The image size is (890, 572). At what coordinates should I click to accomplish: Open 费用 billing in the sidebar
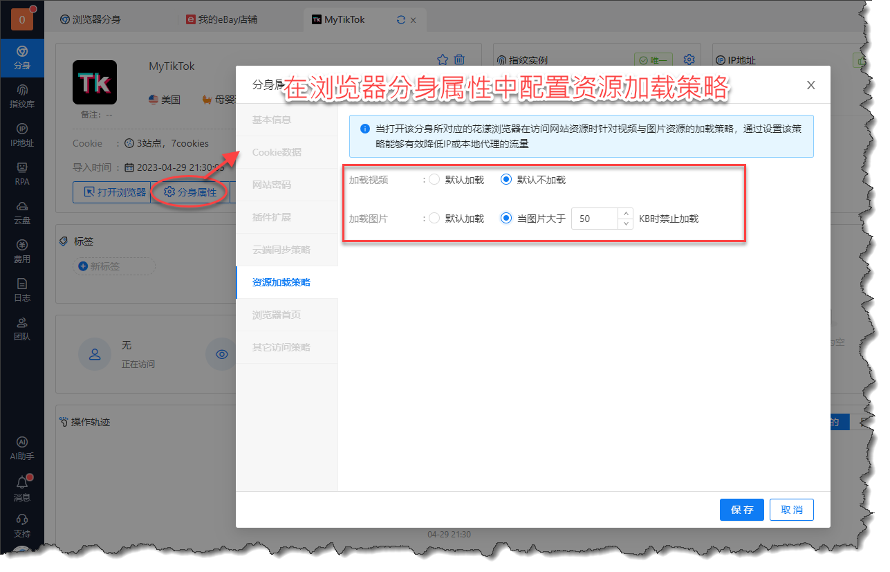point(22,252)
